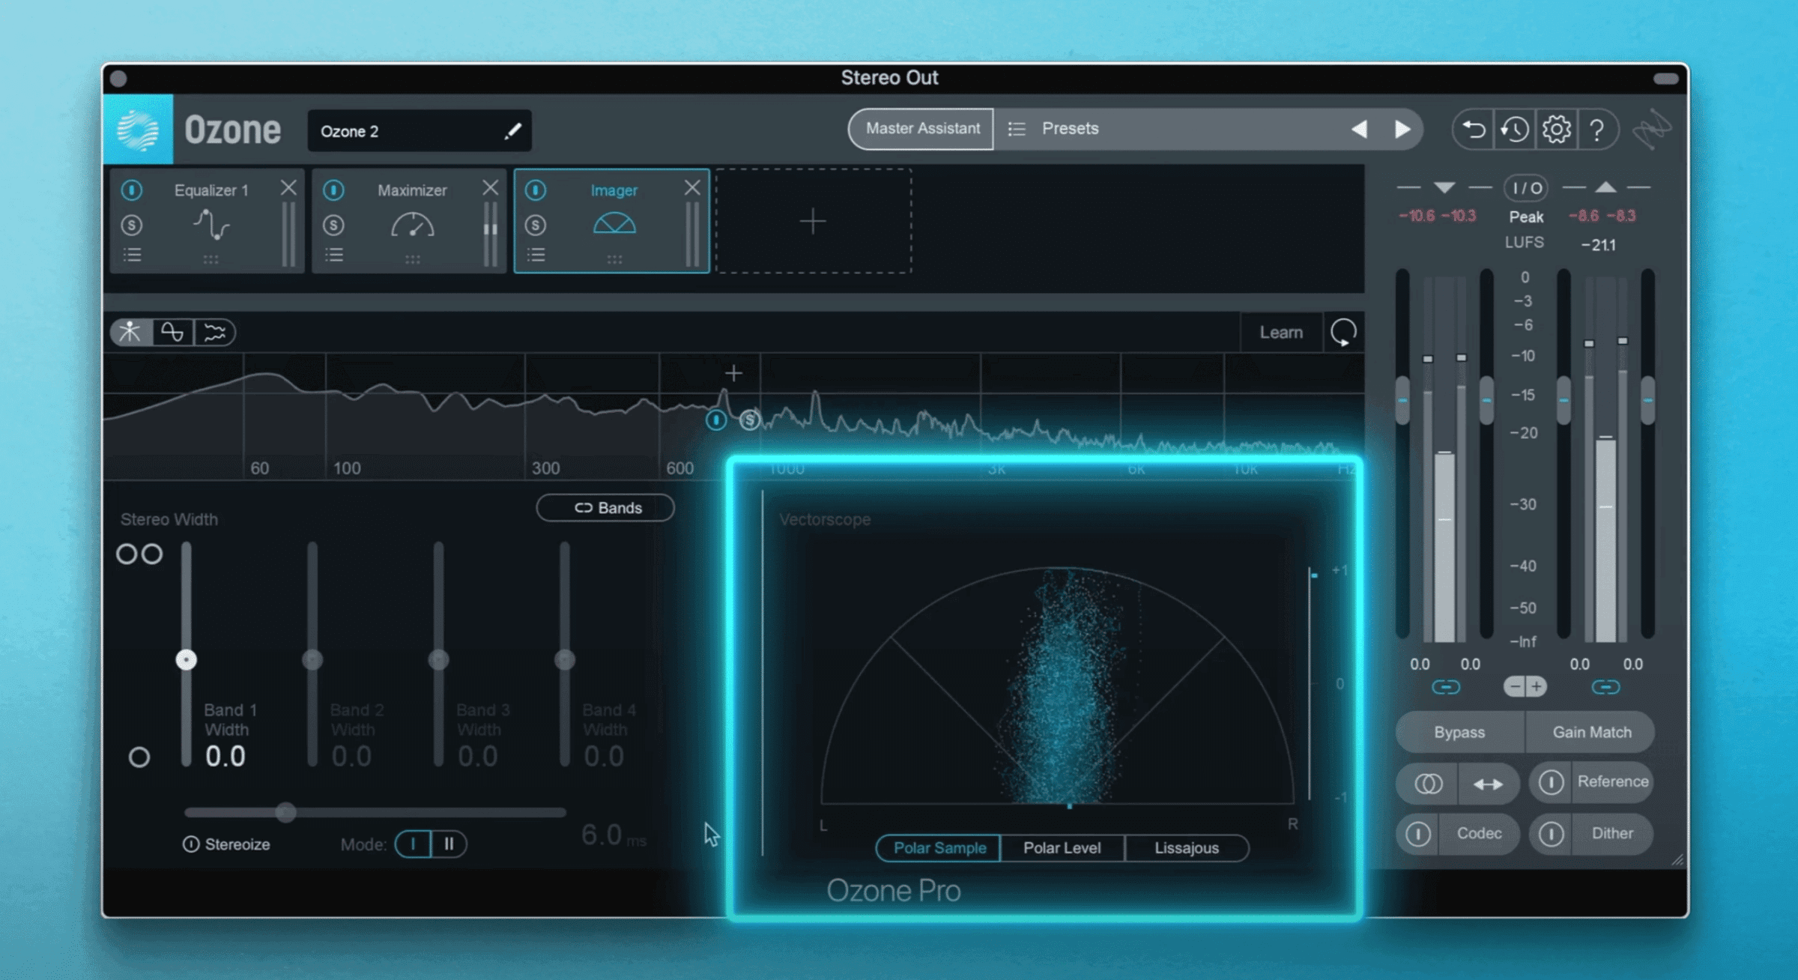Open Imager module presets list
Viewport: 1798px width, 980px height.
536,255
